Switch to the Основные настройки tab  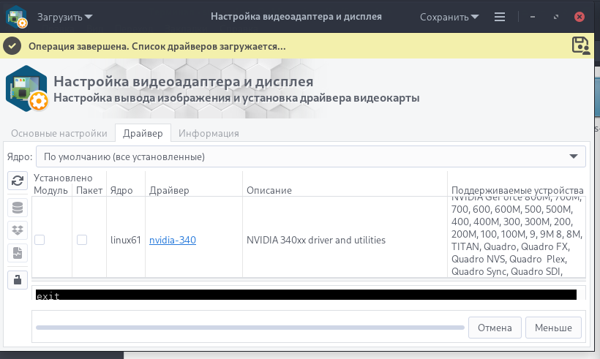(x=59, y=133)
